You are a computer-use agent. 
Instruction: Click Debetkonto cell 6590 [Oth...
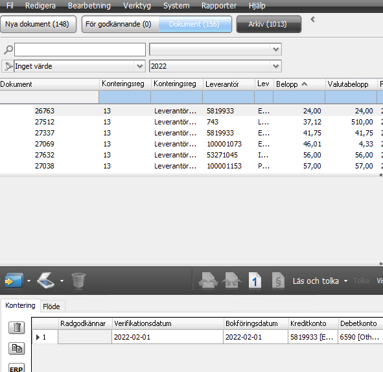pos(360,337)
